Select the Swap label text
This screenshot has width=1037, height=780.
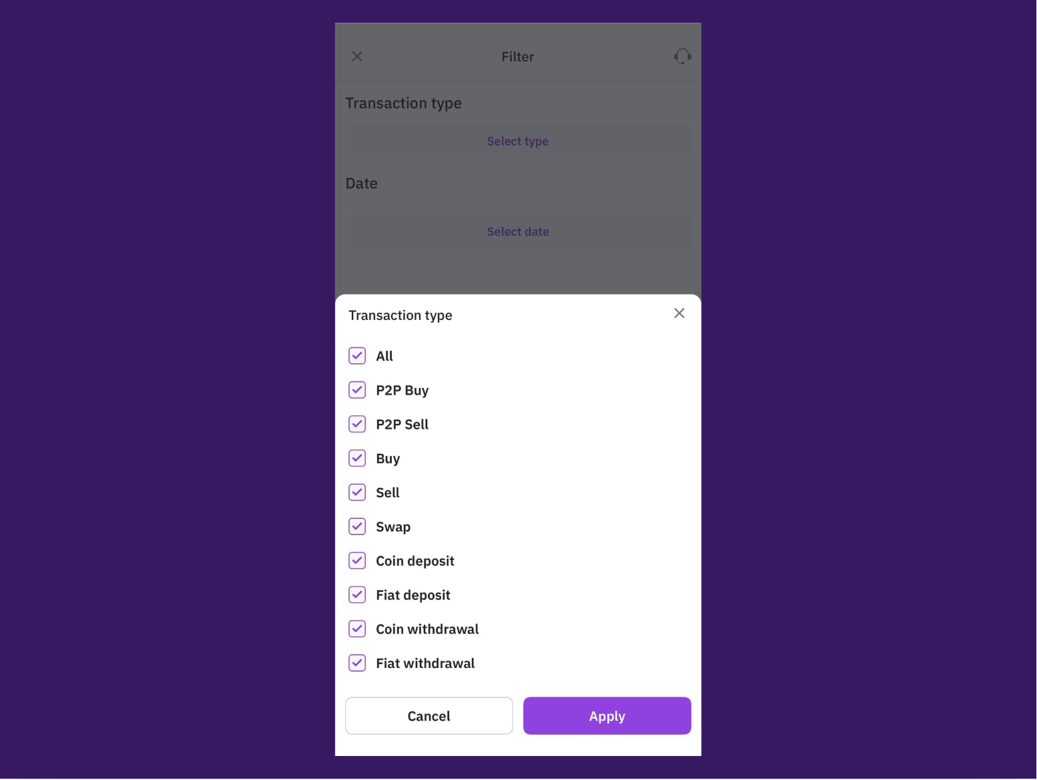tap(393, 527)
